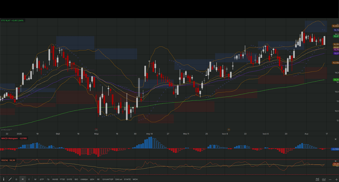Image resolution: width=339 pixels, height=182 pixels.
Task: Load the DAX.wi symbol shortcut
Action: [119, 179]
